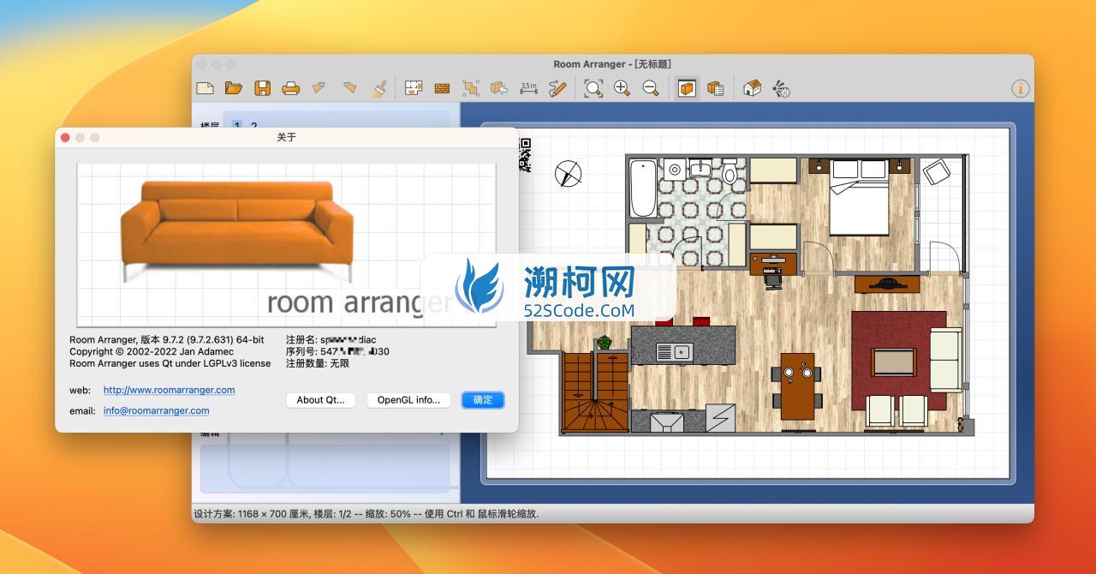The height and width of the screenshot is (574, 1096).
Task: Select the TV stand in the living room
Action: coord(887,284)
